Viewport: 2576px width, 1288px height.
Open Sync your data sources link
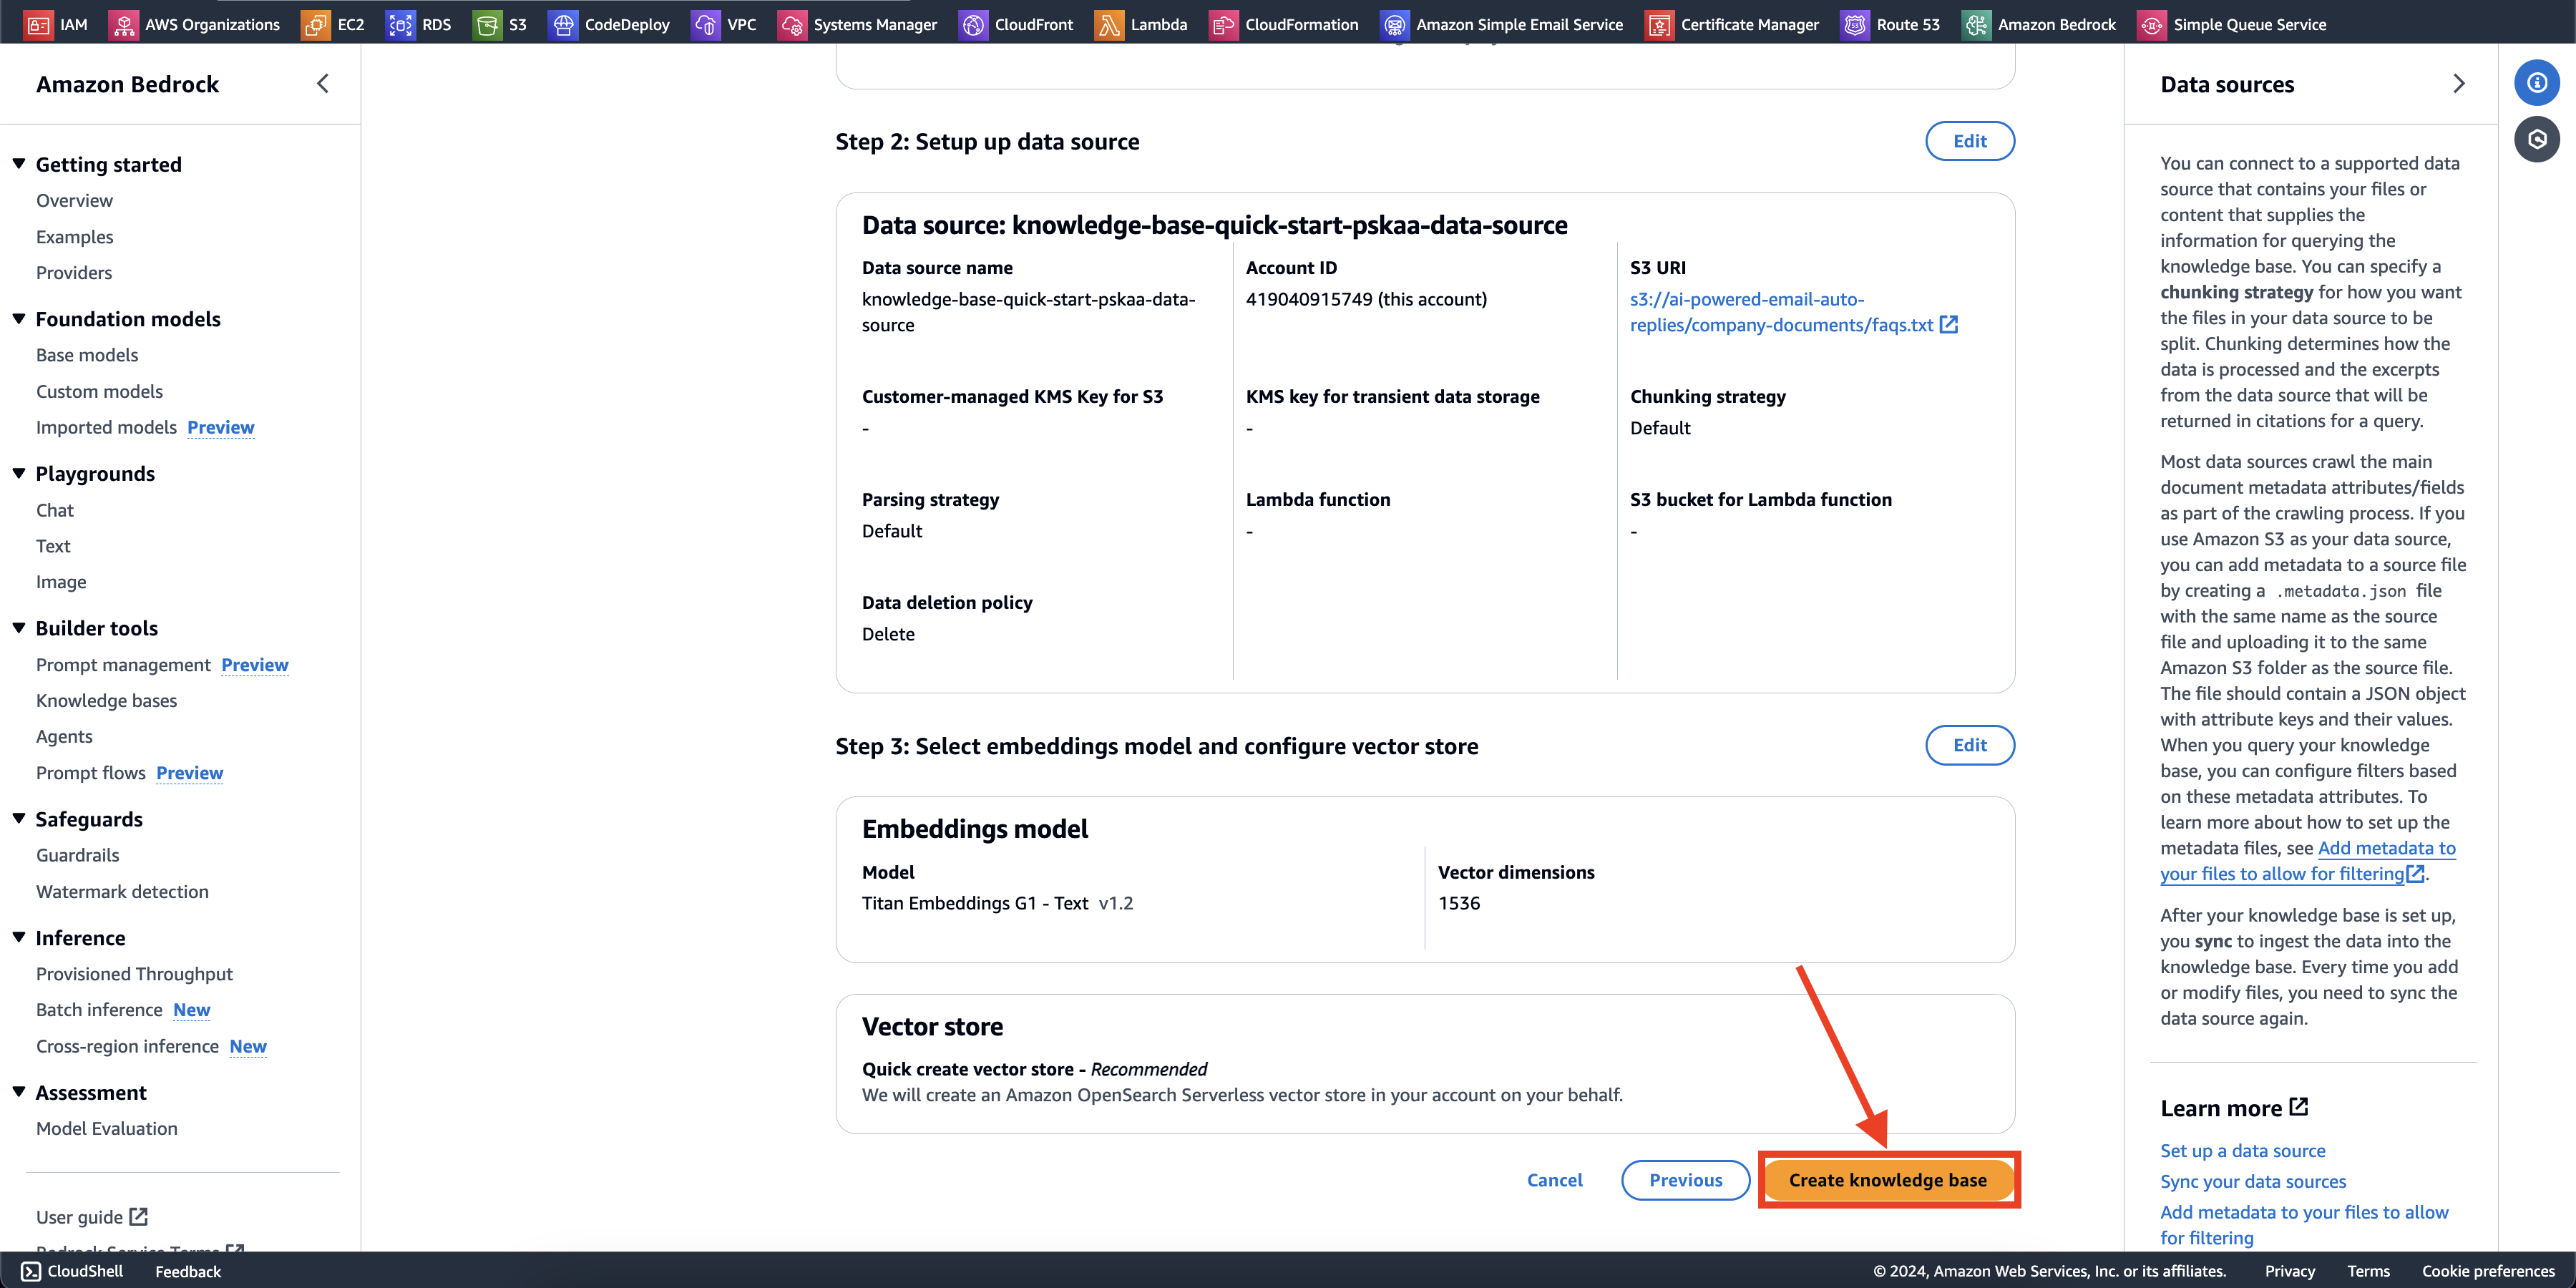pos(2252,1182)
